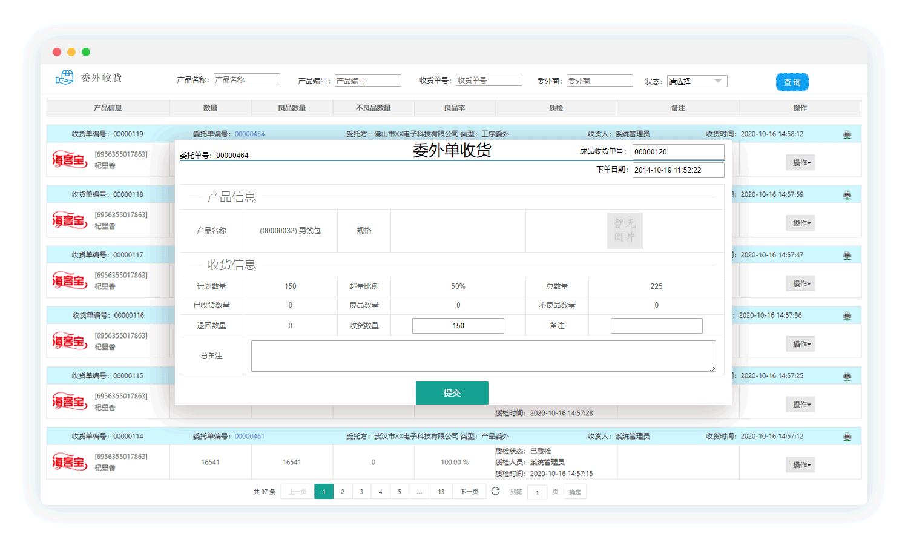Expand 操作 dropdown for receipt 00000119

coord(800,162)
